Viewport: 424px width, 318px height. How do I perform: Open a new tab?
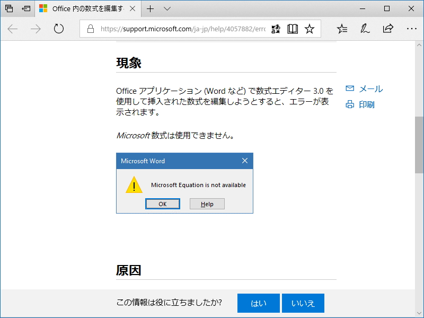pyautogui.click(x=152, y=9)
